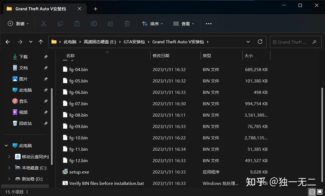
Task: Expand the 移动云盘同步盘 tree node
Action: (9, 157)
